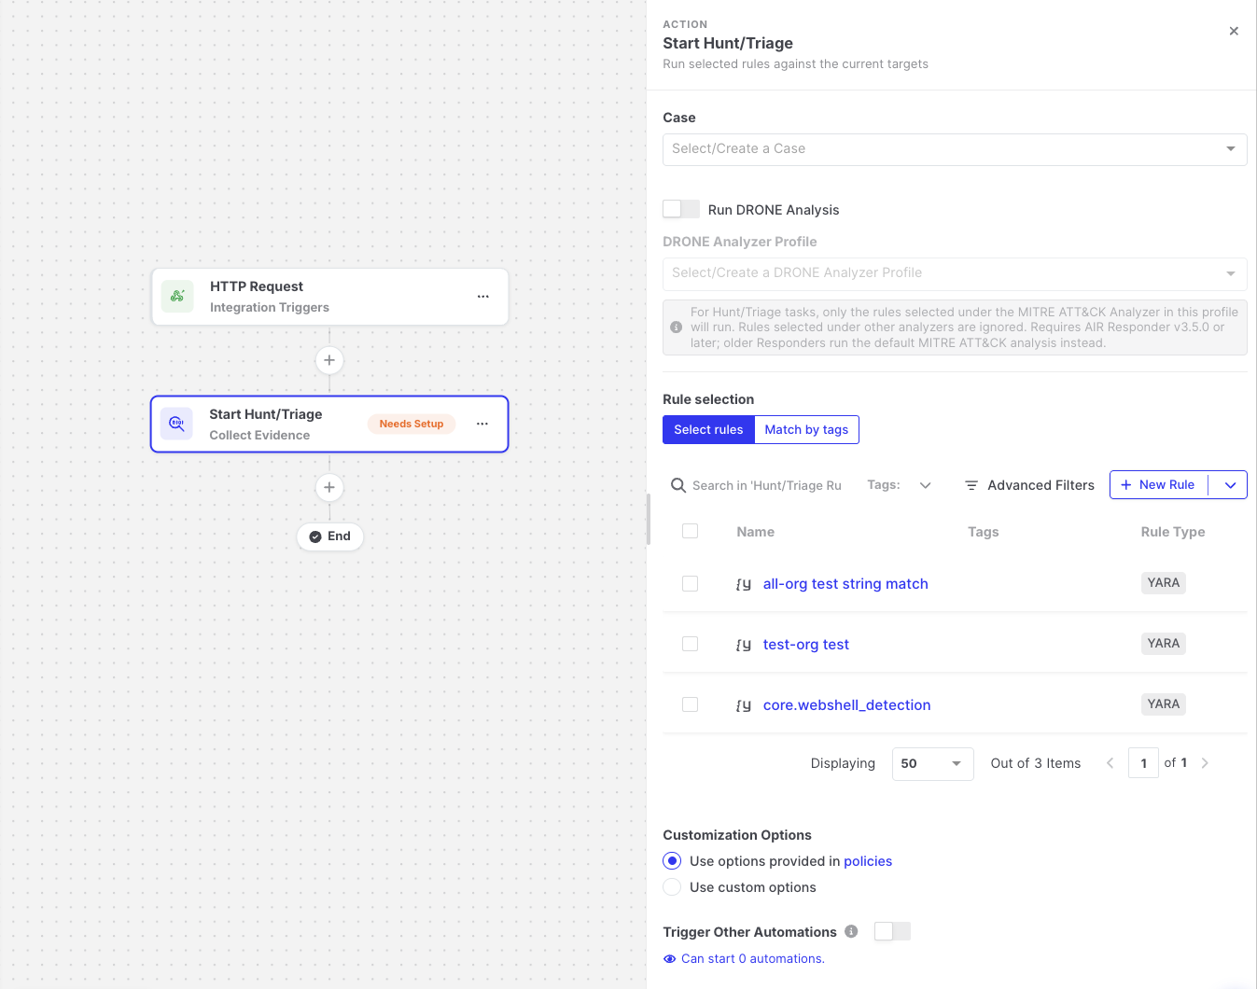Viewport: 1257px width, 989px height.
Task: Open the test-org test rule link
Action: coord(806,645)
